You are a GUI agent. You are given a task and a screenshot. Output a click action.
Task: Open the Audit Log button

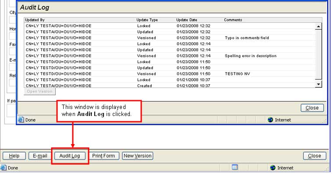70,156
